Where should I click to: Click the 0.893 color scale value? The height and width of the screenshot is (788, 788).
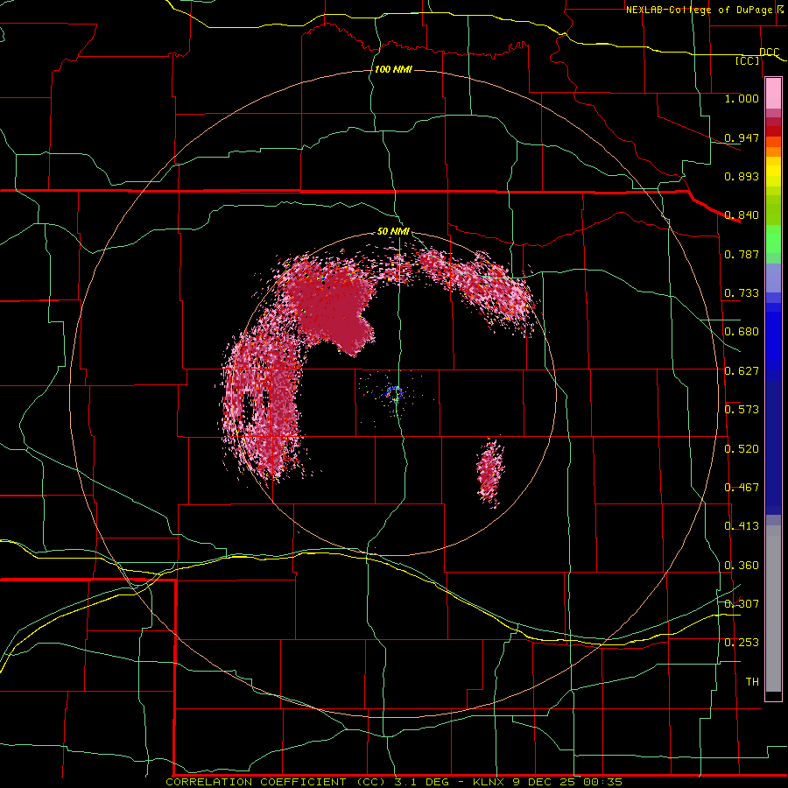(742, 176)
